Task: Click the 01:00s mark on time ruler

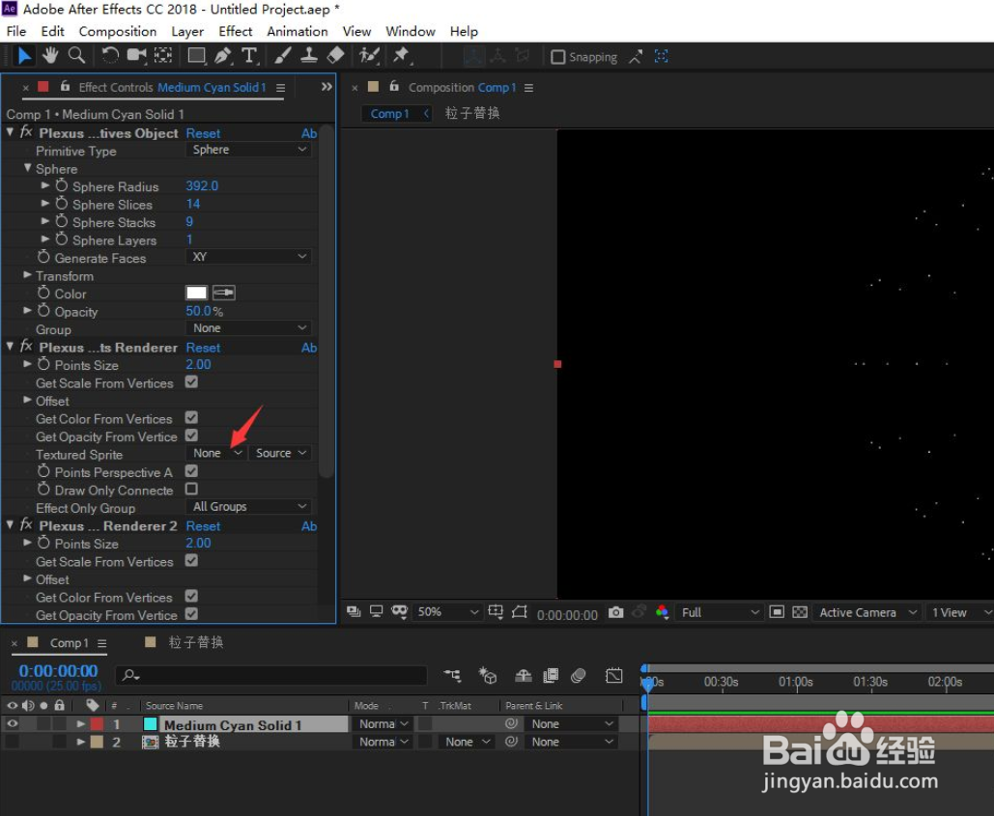Action: coord(796,683)
